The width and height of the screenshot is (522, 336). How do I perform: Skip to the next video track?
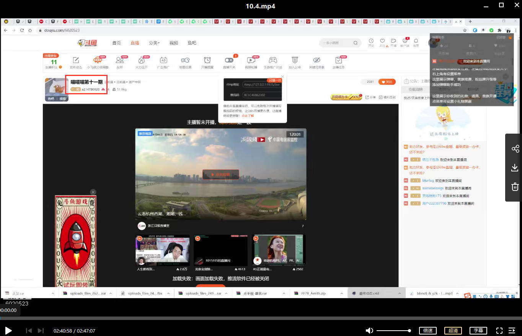(41, 331)
